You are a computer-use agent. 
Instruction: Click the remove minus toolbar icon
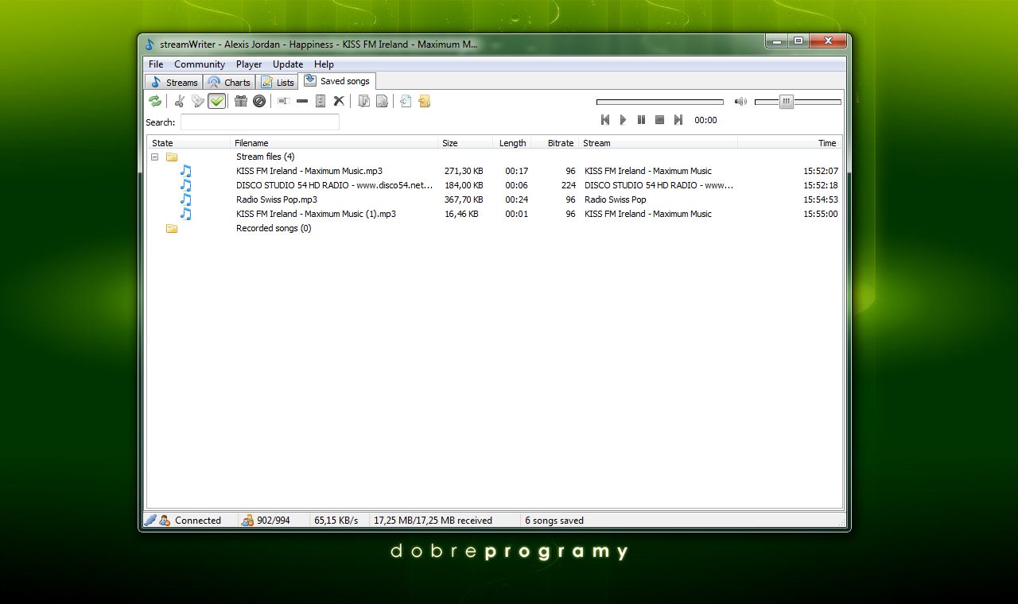pyautogui.click(x=302, y=101)
